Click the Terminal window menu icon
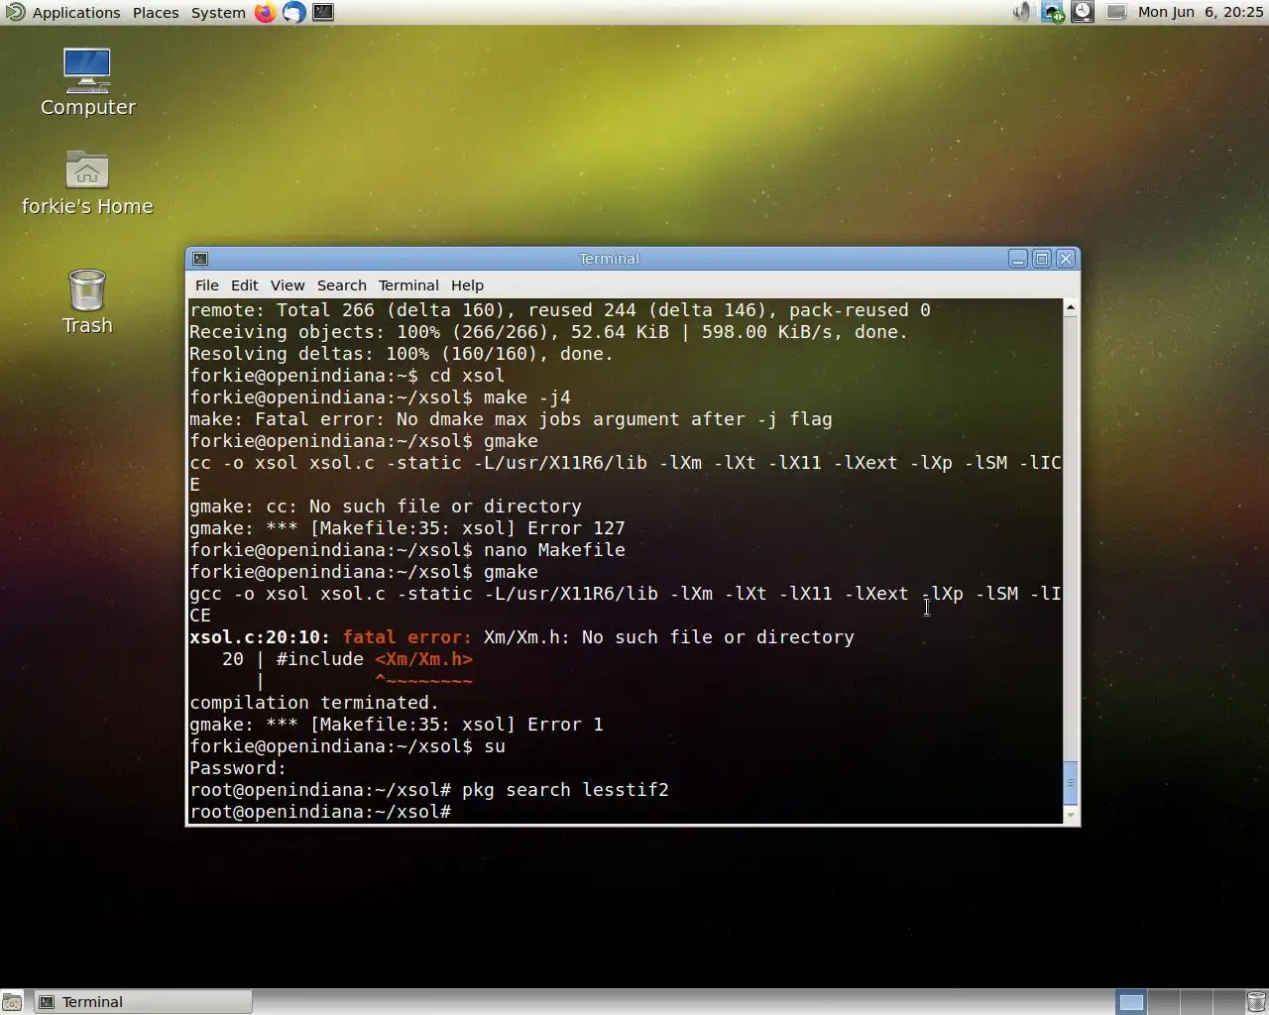 coord(200,259)
